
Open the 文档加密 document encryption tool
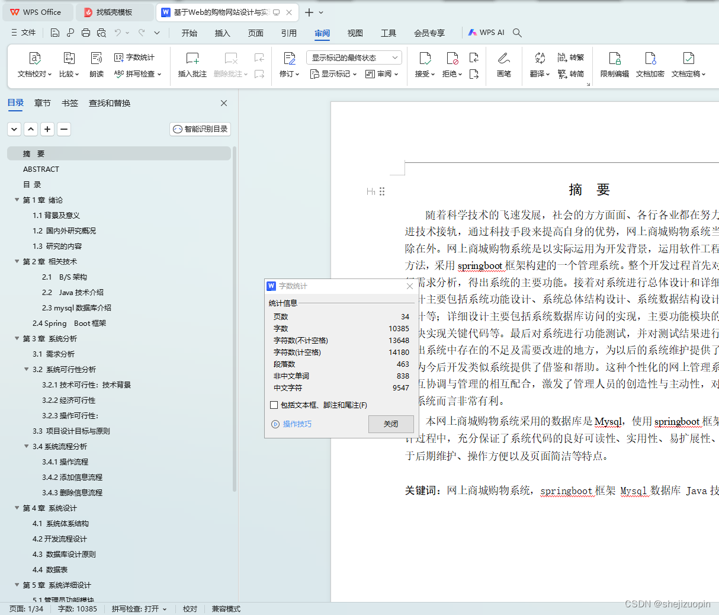tap(650, 65)
